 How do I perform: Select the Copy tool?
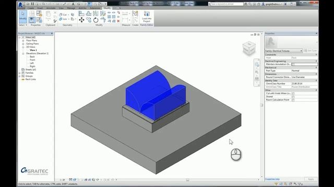89,20
